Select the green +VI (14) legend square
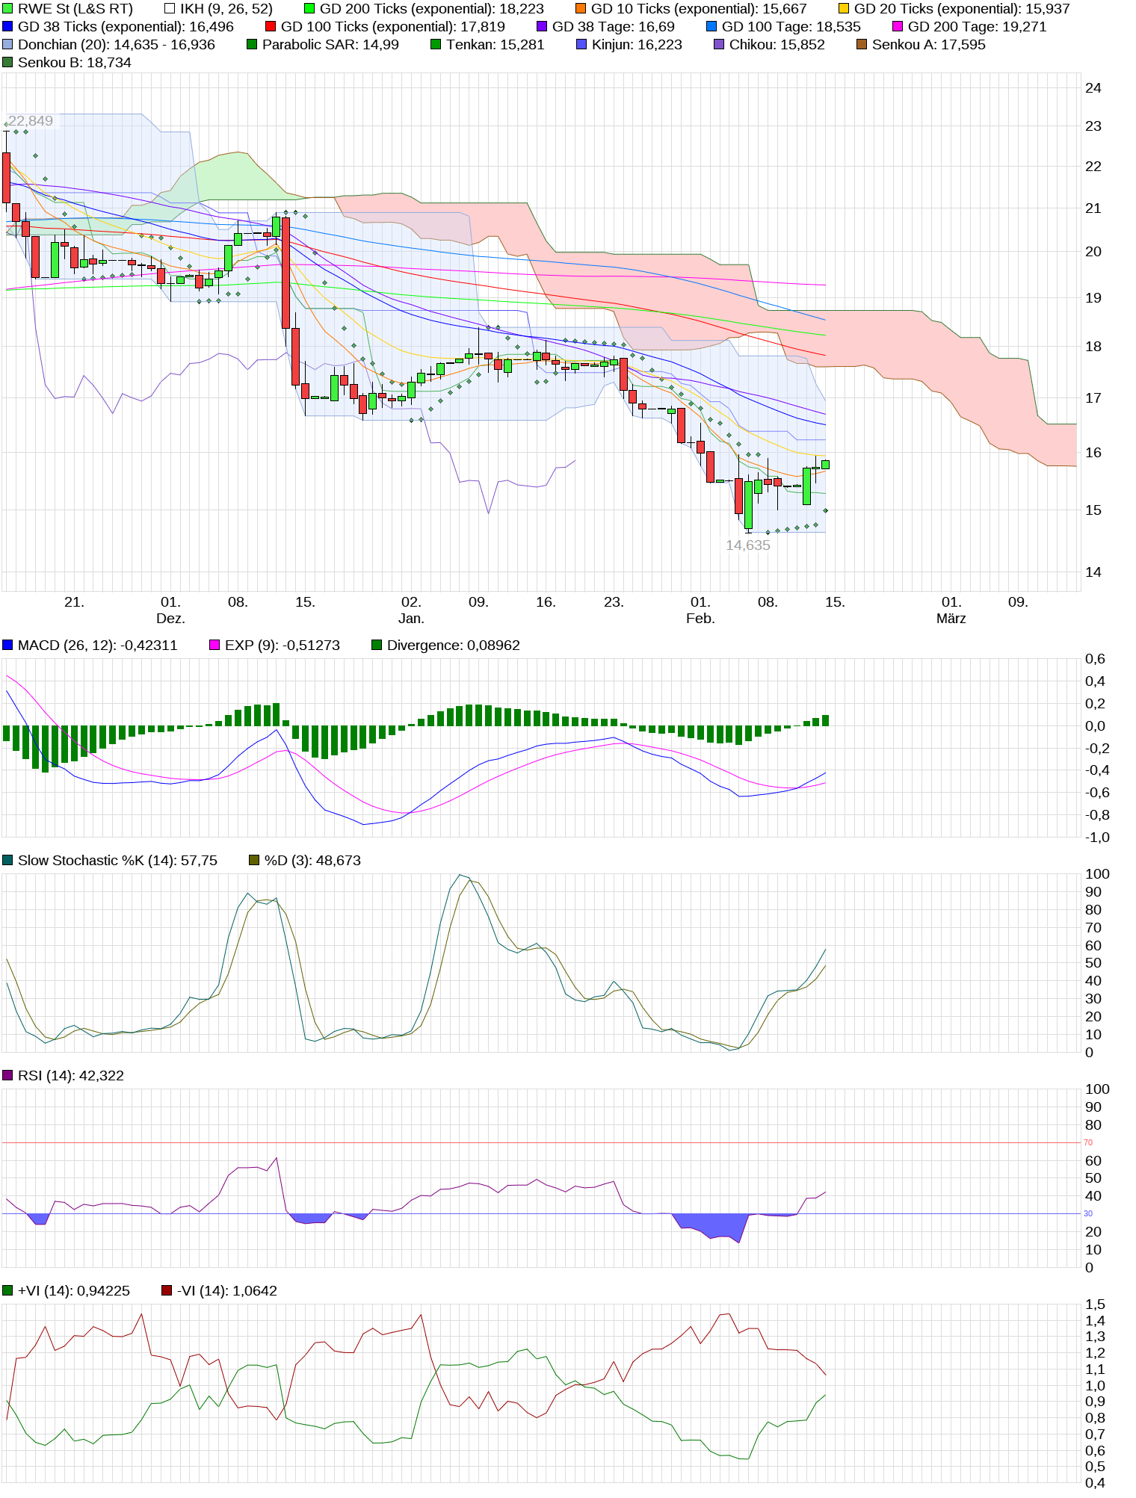This screenshot has width=1136, height=1498. click(7, 1291)
